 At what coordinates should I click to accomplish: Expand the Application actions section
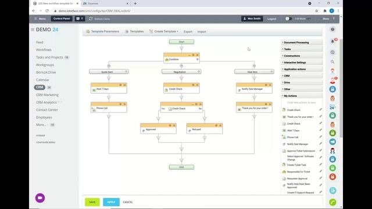pyautogui.click(x=302, y=69)
